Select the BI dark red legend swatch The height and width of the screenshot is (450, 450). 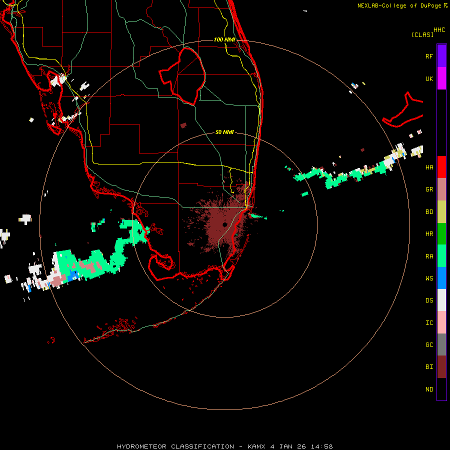pos(441,367)
